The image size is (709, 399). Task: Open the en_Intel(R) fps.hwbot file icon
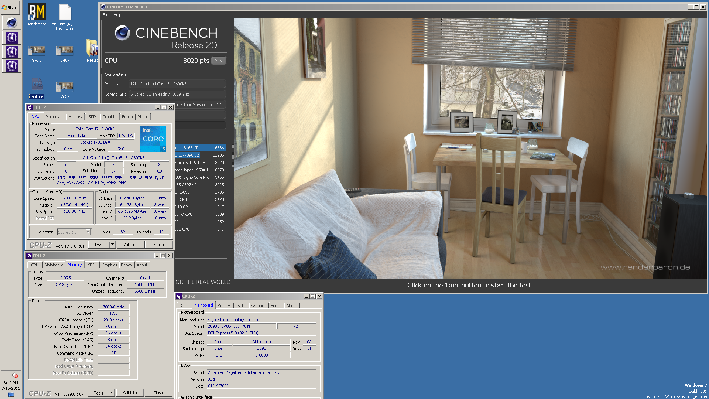(x=65, y=17)
